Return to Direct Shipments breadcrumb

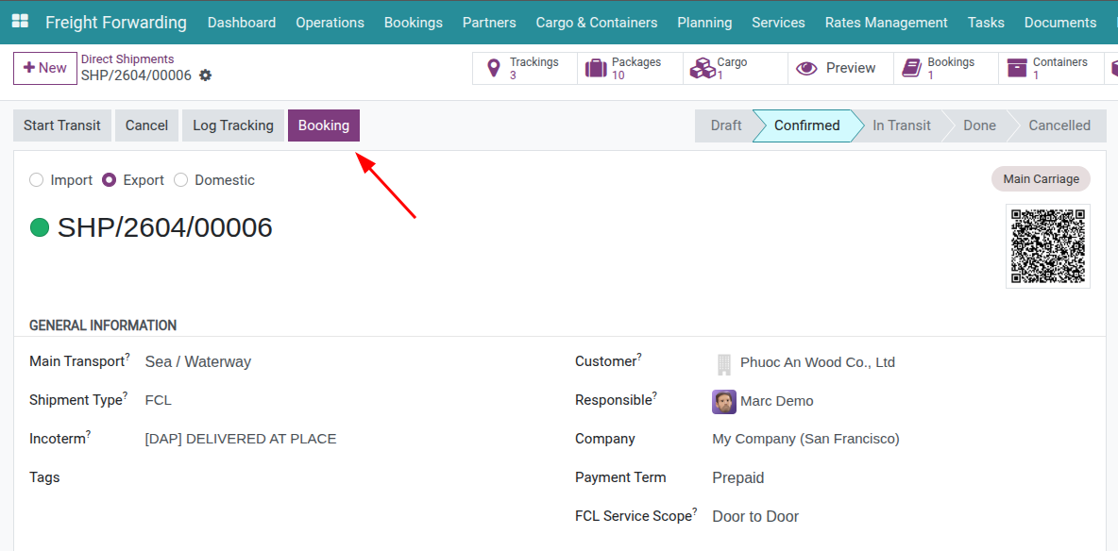[127, 58]
